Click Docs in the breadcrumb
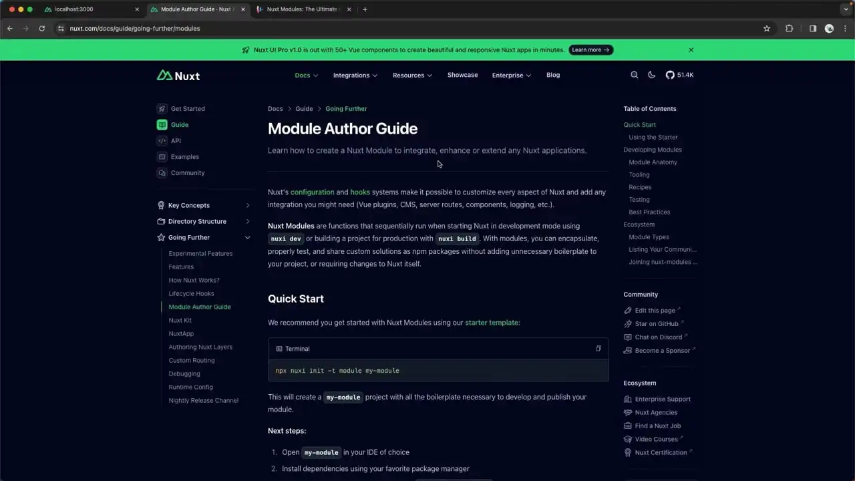Image resolution: width=855 pixels, height=481 pixels. click(275, 109)
